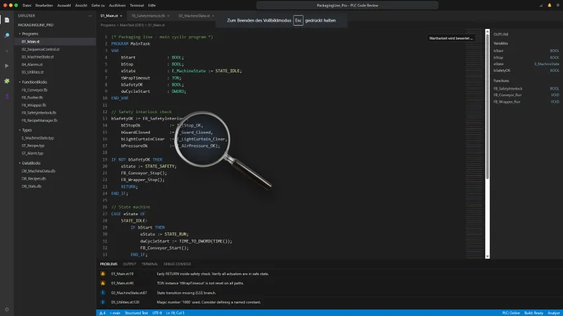Collapse the Programs folder

click(x=20, y=34)
